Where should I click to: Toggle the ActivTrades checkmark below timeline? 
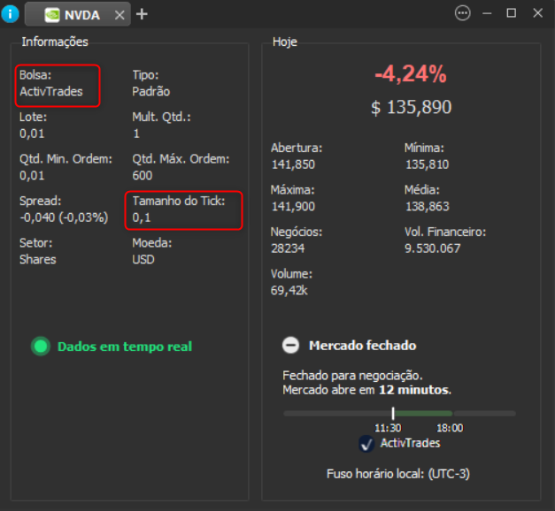366,444
